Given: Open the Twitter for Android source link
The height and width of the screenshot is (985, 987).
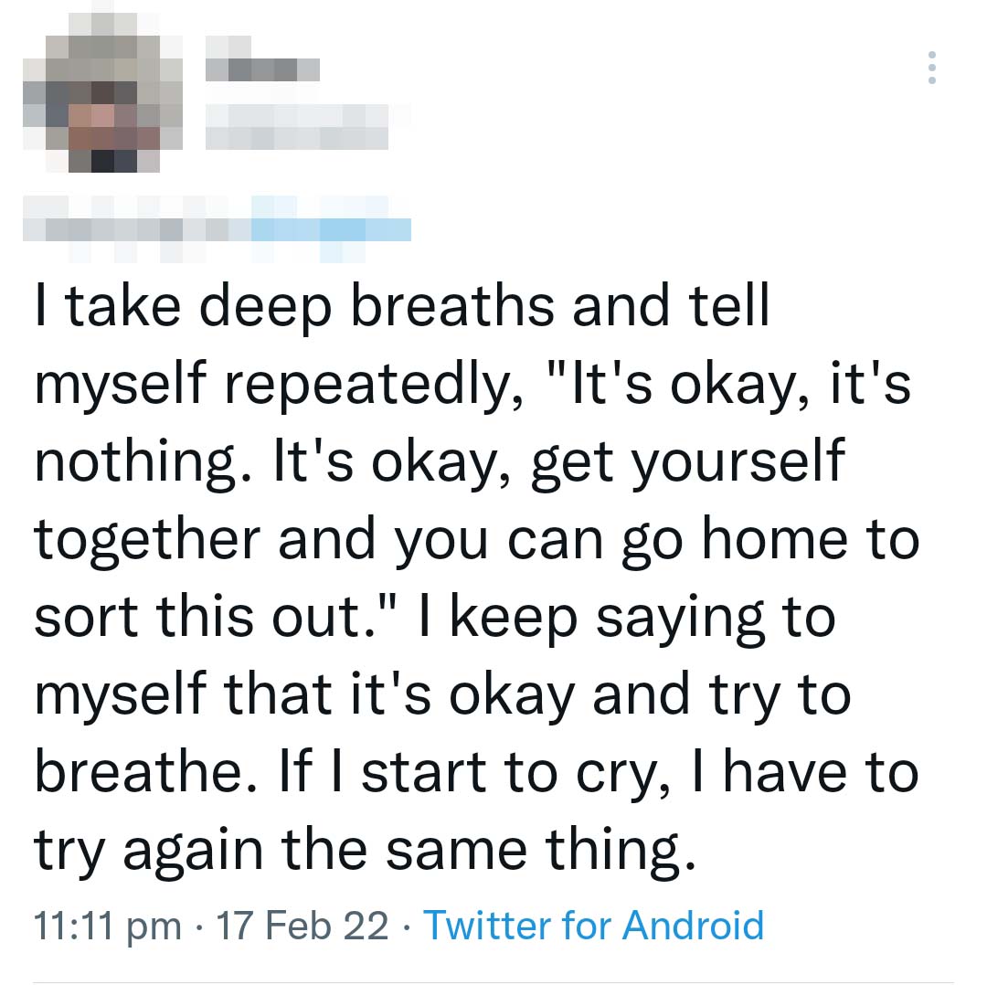Looking at the screenshot, I should click(594, 926).
